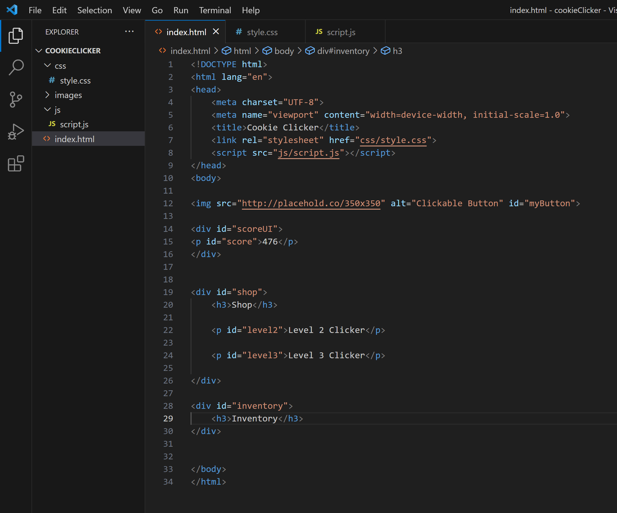Screen dimensions: 617x513
Task: Click cube icon before div#inventory breadcrumb
Action: (310, 51)
